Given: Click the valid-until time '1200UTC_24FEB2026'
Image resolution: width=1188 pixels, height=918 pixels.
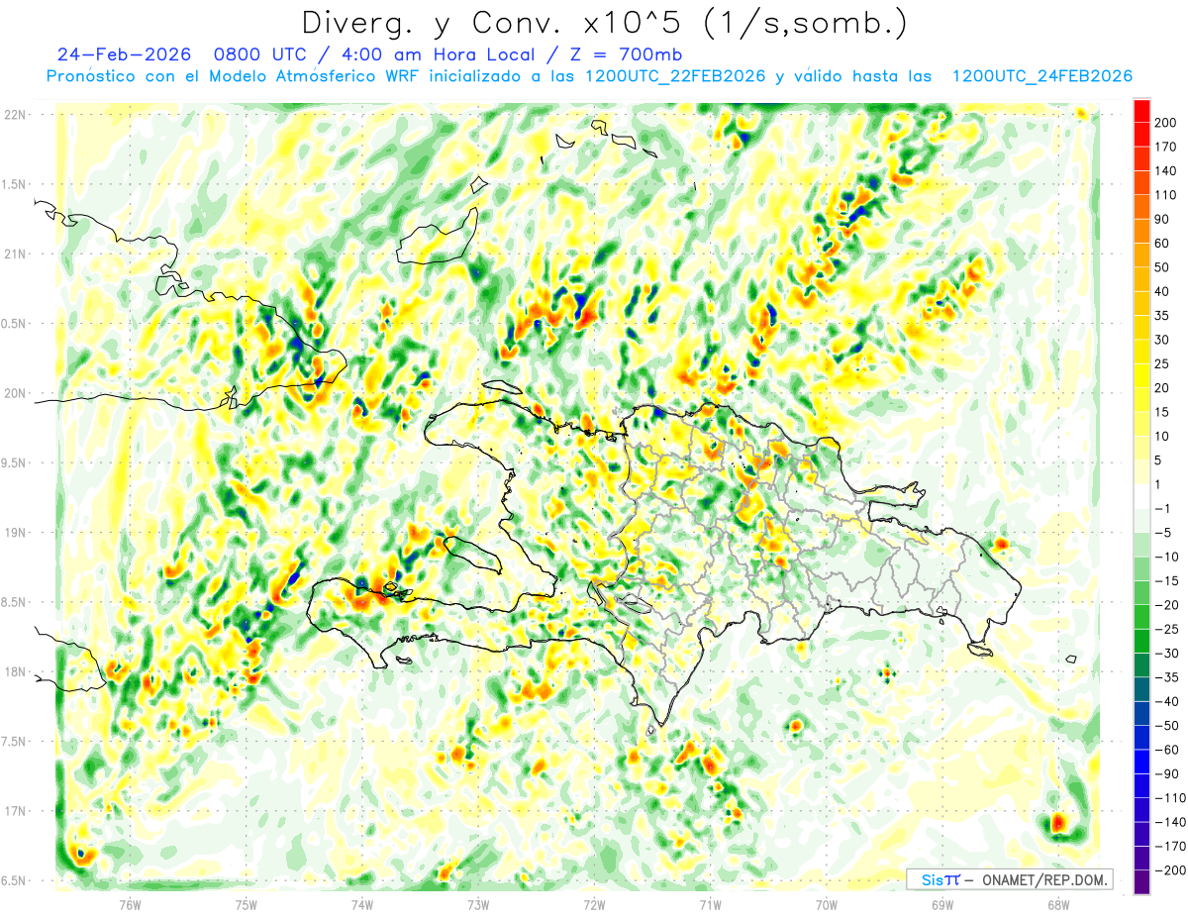Looking at the screenshot, I should tap(1041, 76).
